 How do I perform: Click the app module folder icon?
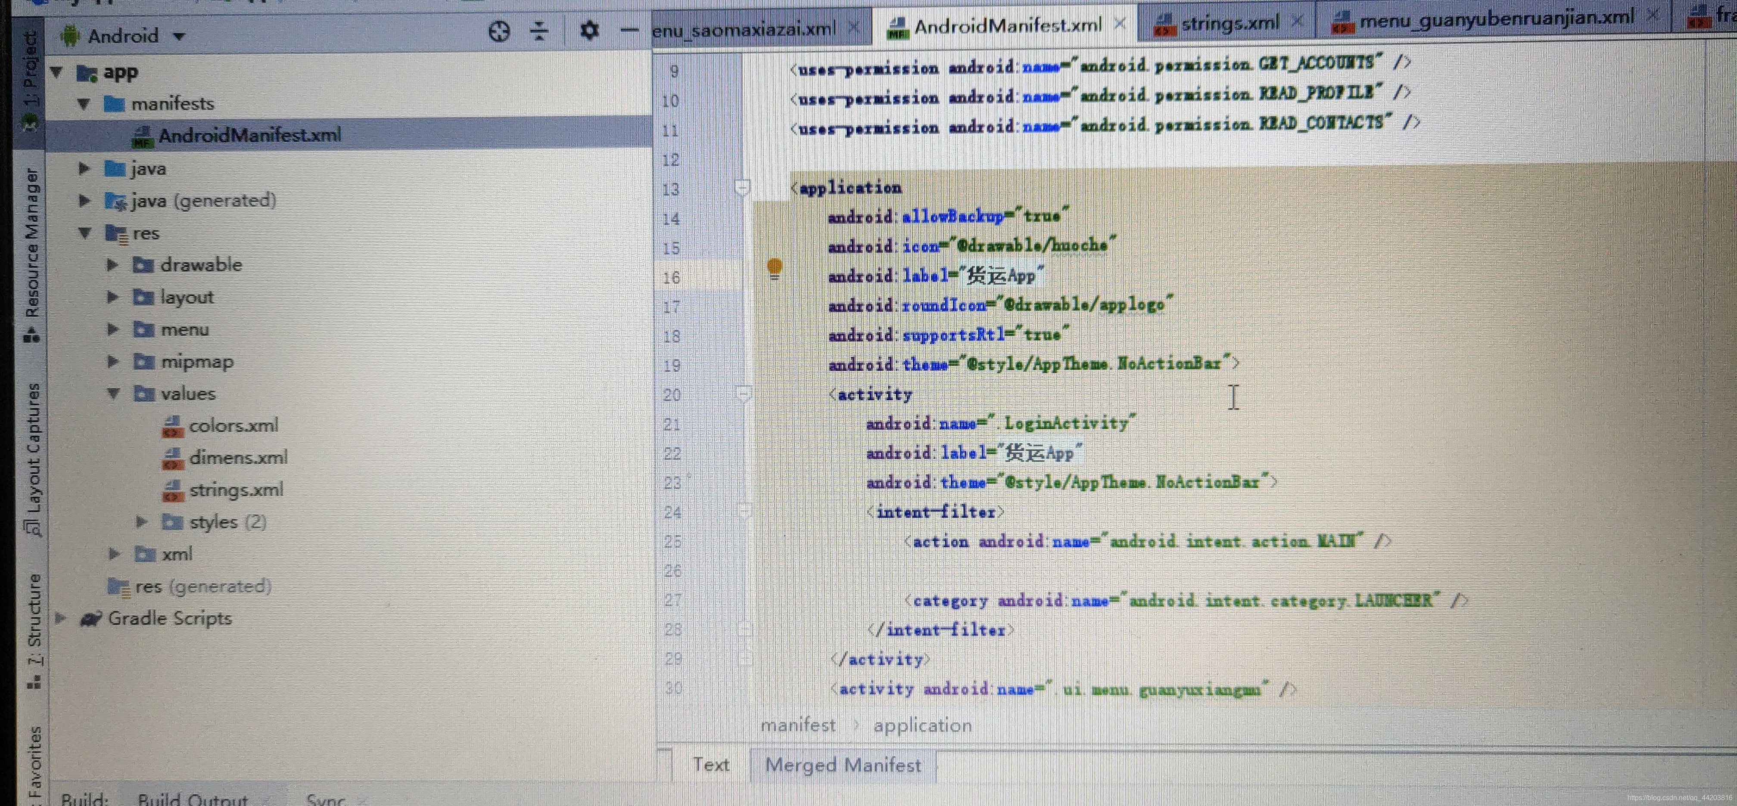click(86, 72)
